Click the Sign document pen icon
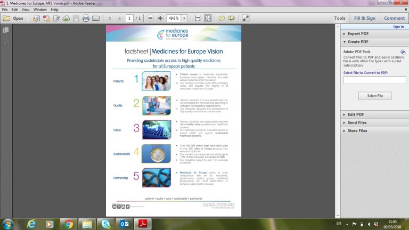Viewport: 409px width, 230px height. (56, 18)
